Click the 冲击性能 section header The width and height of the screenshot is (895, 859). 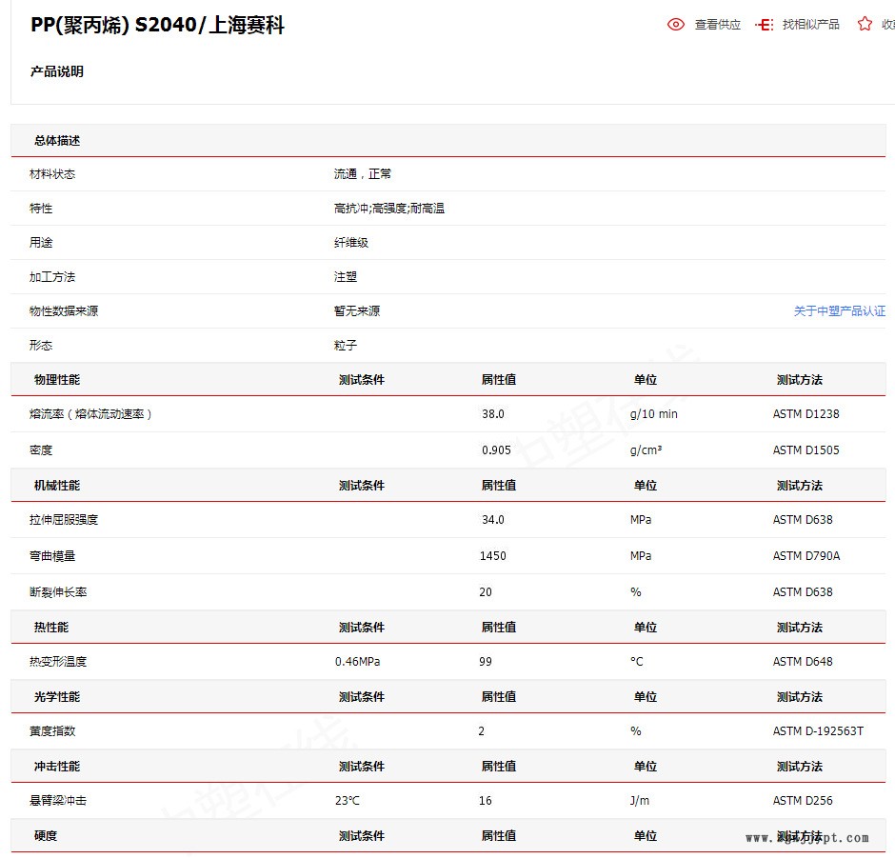tap(57, 767)
